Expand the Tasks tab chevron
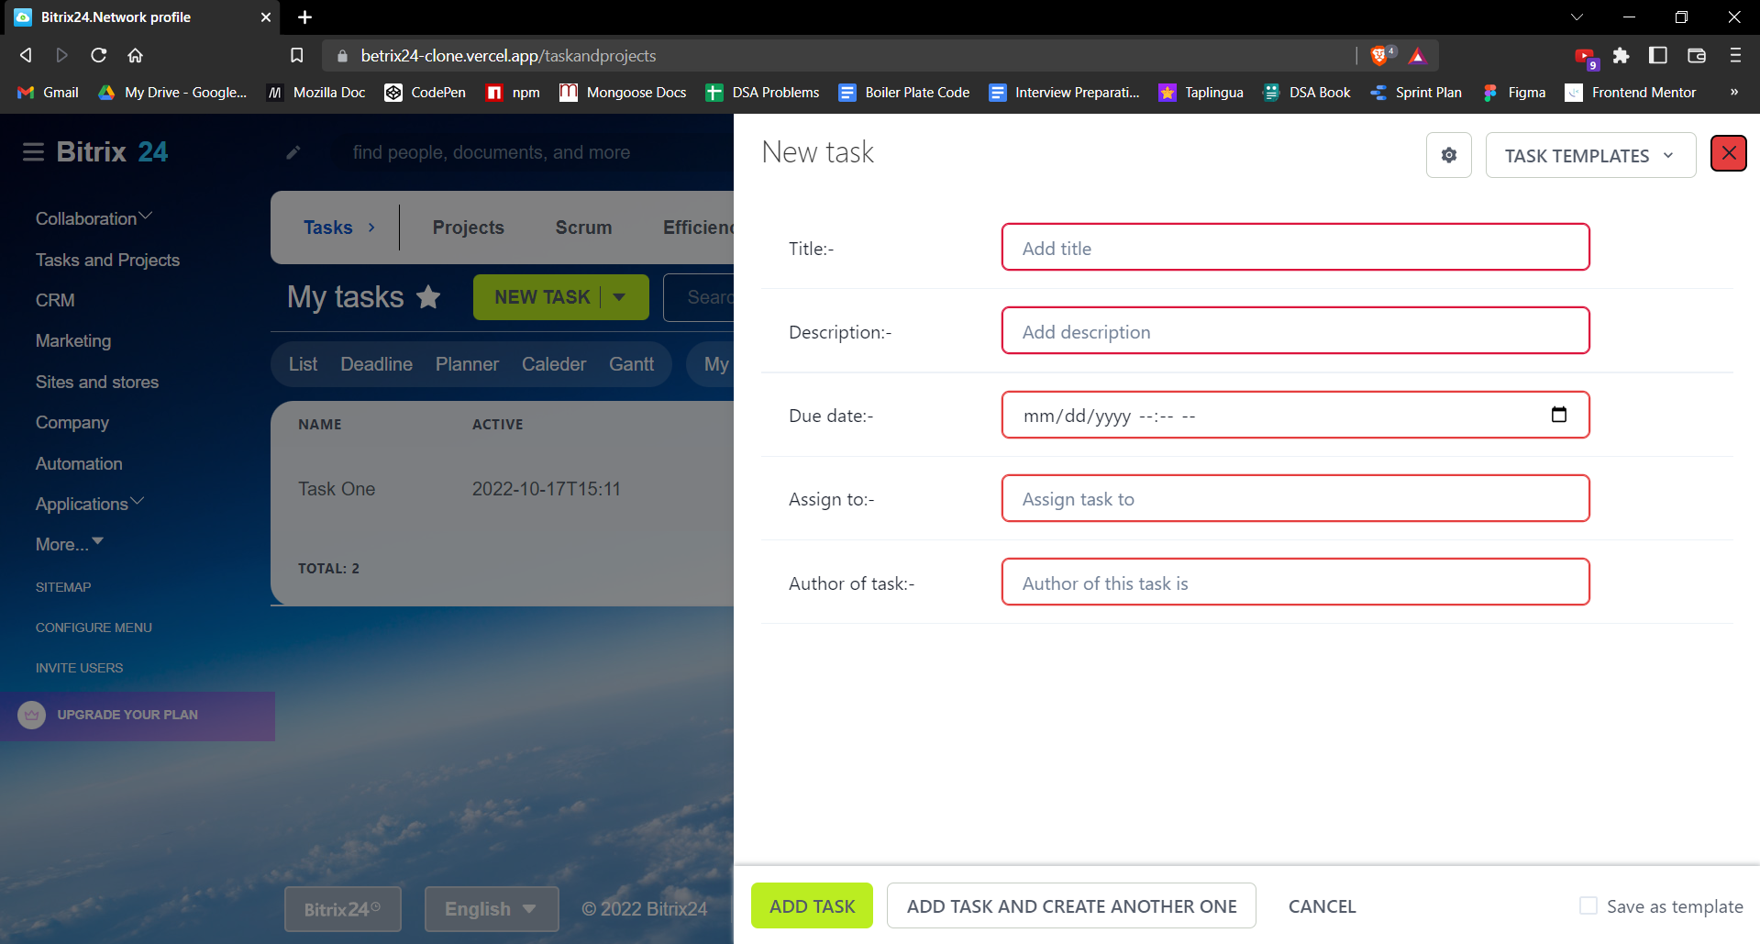The height and width of the screenshot is (944, 1760). pos(371,228)
